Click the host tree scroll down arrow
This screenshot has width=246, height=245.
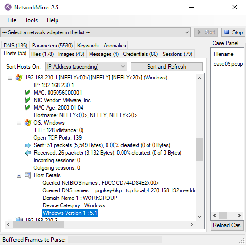click(199, 217)
